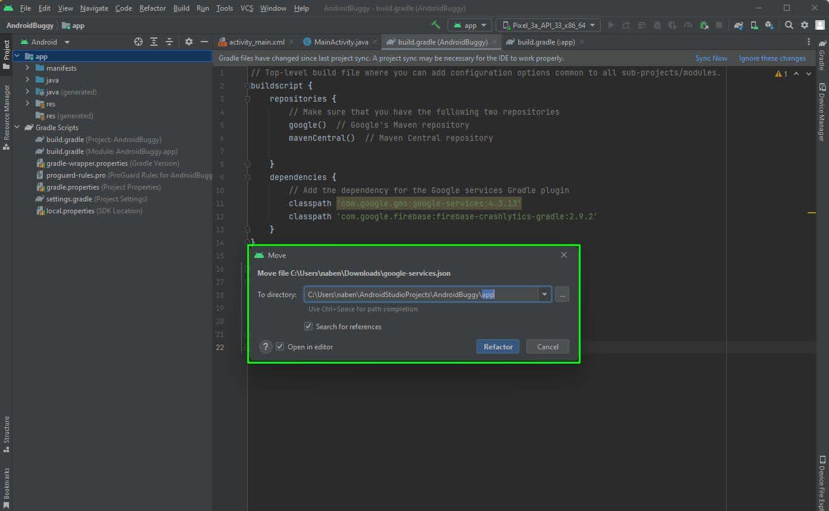The image size is (829, 511).
Task: Select gradle-wrapper.properties in project tree
Action: [x=108, y=163]
